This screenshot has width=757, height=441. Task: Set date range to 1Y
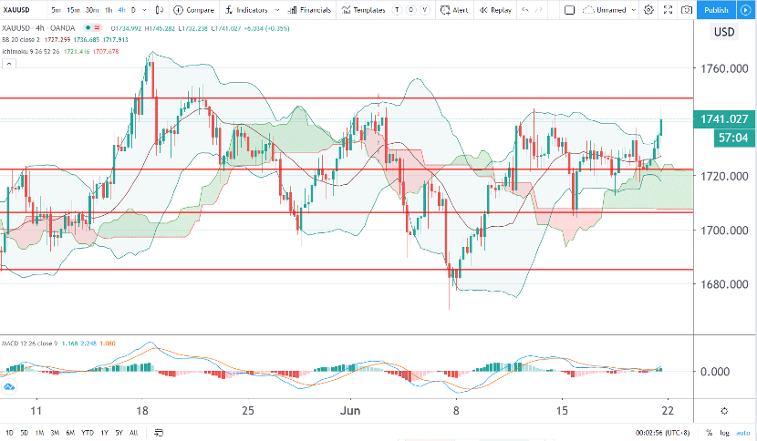(x=104, y=433)
